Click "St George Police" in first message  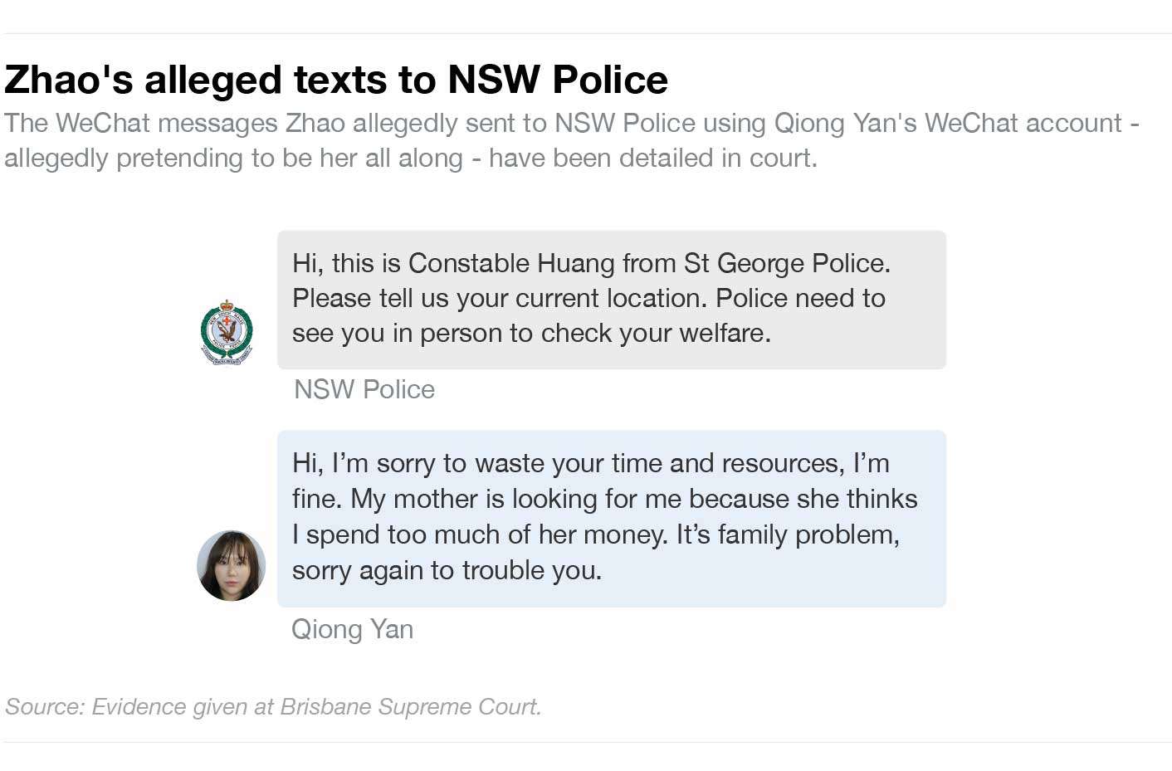coord(787,263)
